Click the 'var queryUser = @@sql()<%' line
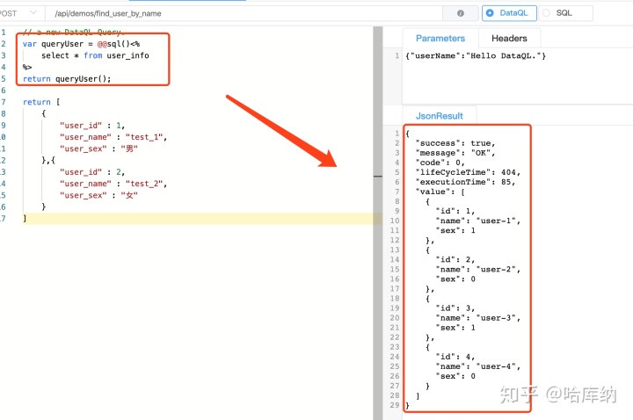 pyautogui.click(x=81, y=44)
